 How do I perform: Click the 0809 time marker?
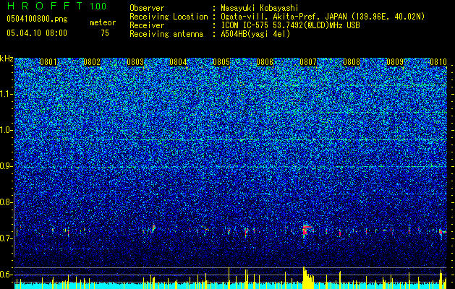click(x=395, y=62)
